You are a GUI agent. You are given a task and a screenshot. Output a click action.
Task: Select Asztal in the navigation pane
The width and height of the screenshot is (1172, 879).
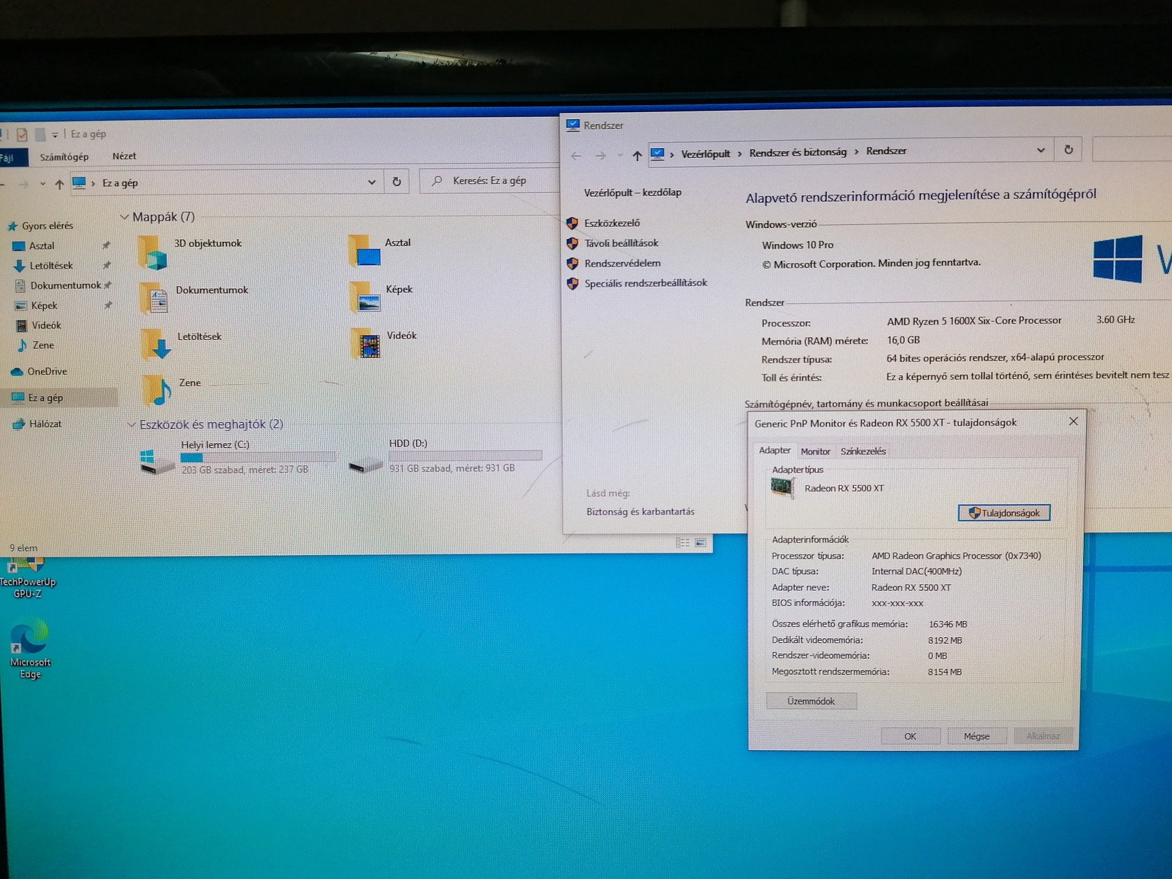click(x=41, y=246)
